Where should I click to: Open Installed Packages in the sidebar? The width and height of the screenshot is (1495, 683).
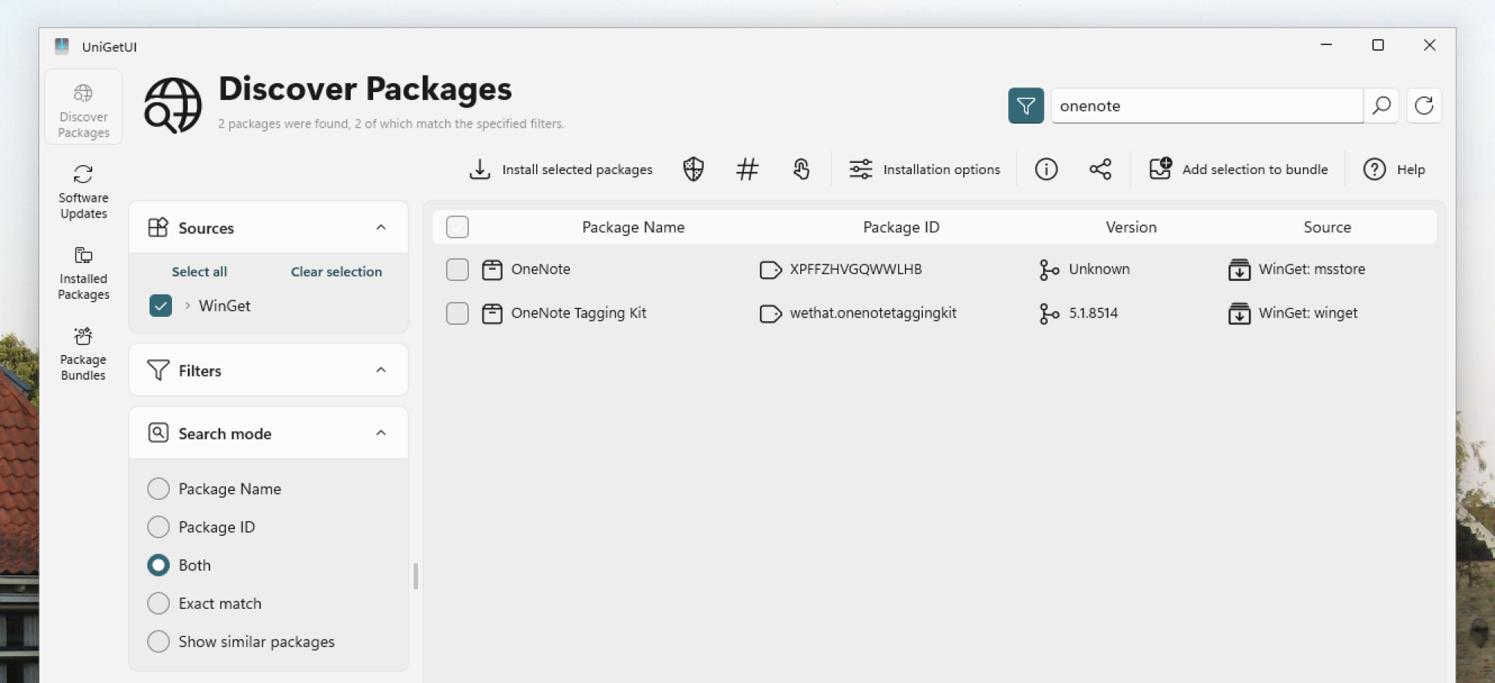[82, 272]
